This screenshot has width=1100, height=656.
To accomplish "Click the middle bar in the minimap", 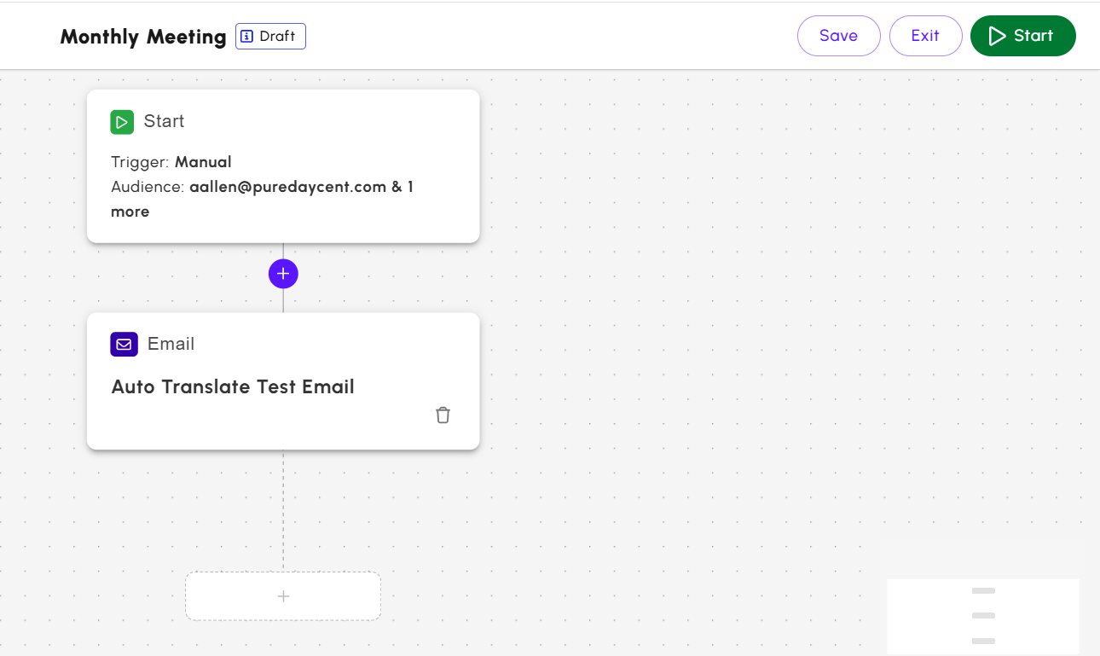I will pyautogui.click(x=983, y=615).
